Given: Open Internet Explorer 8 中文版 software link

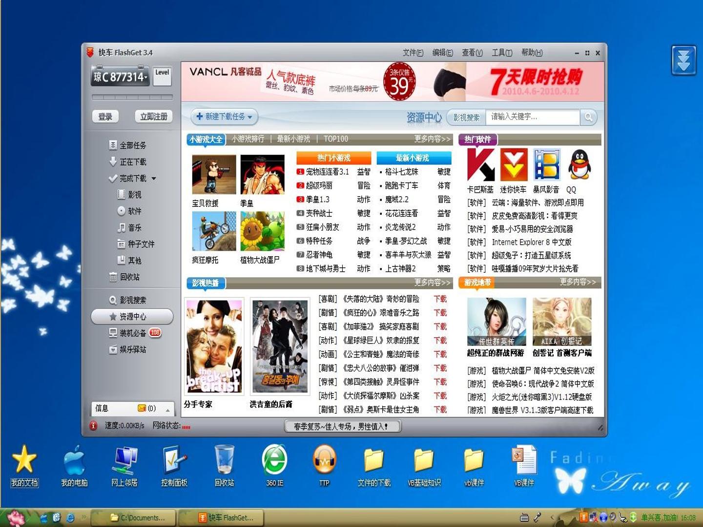Looking at the screenshot, I should coord(531,243).
